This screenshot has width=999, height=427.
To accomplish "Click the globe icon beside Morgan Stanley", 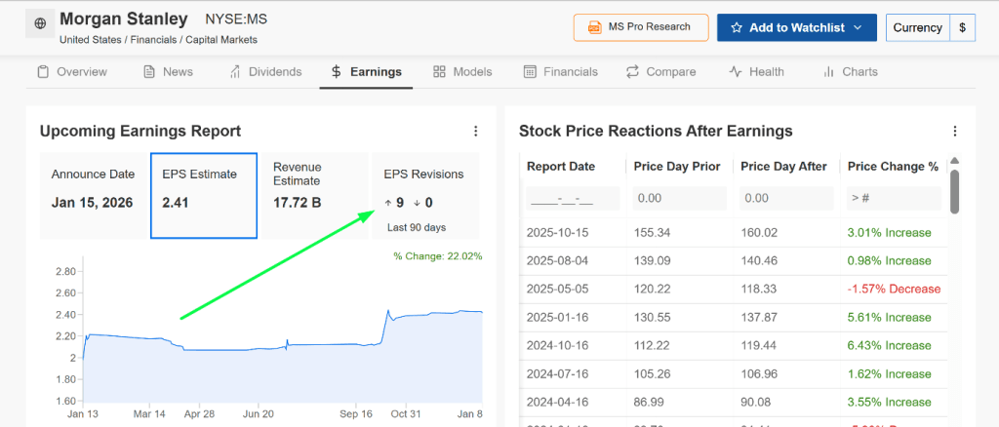I will coord(40,23).
